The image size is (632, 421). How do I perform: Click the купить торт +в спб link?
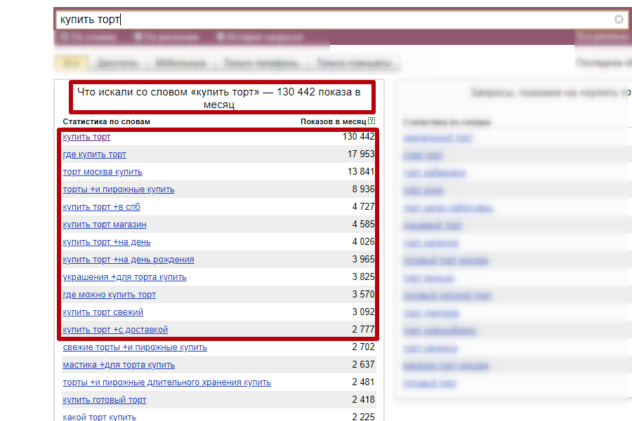pyautogui.click(x=101, y=207)
